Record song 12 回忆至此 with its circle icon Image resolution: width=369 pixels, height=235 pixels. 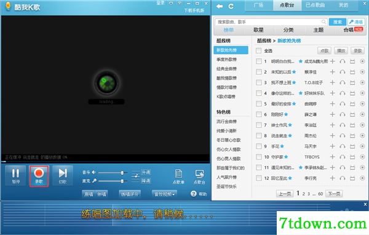[x=362, y=178]
